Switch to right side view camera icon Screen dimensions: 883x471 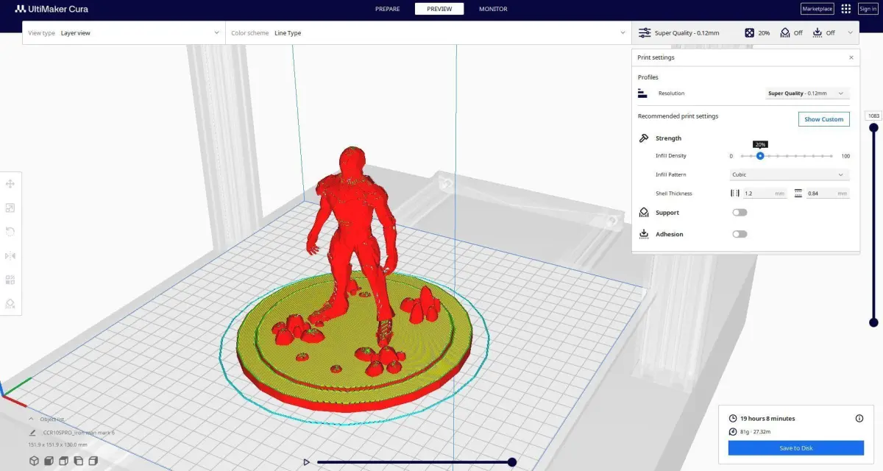point(93,461)
